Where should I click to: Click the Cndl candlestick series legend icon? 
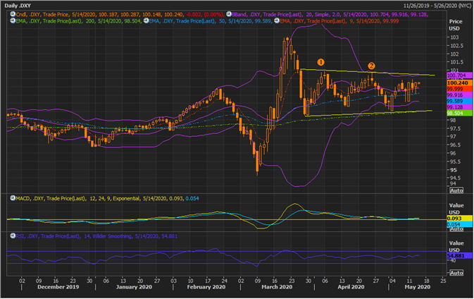click(x=13, y=14)
